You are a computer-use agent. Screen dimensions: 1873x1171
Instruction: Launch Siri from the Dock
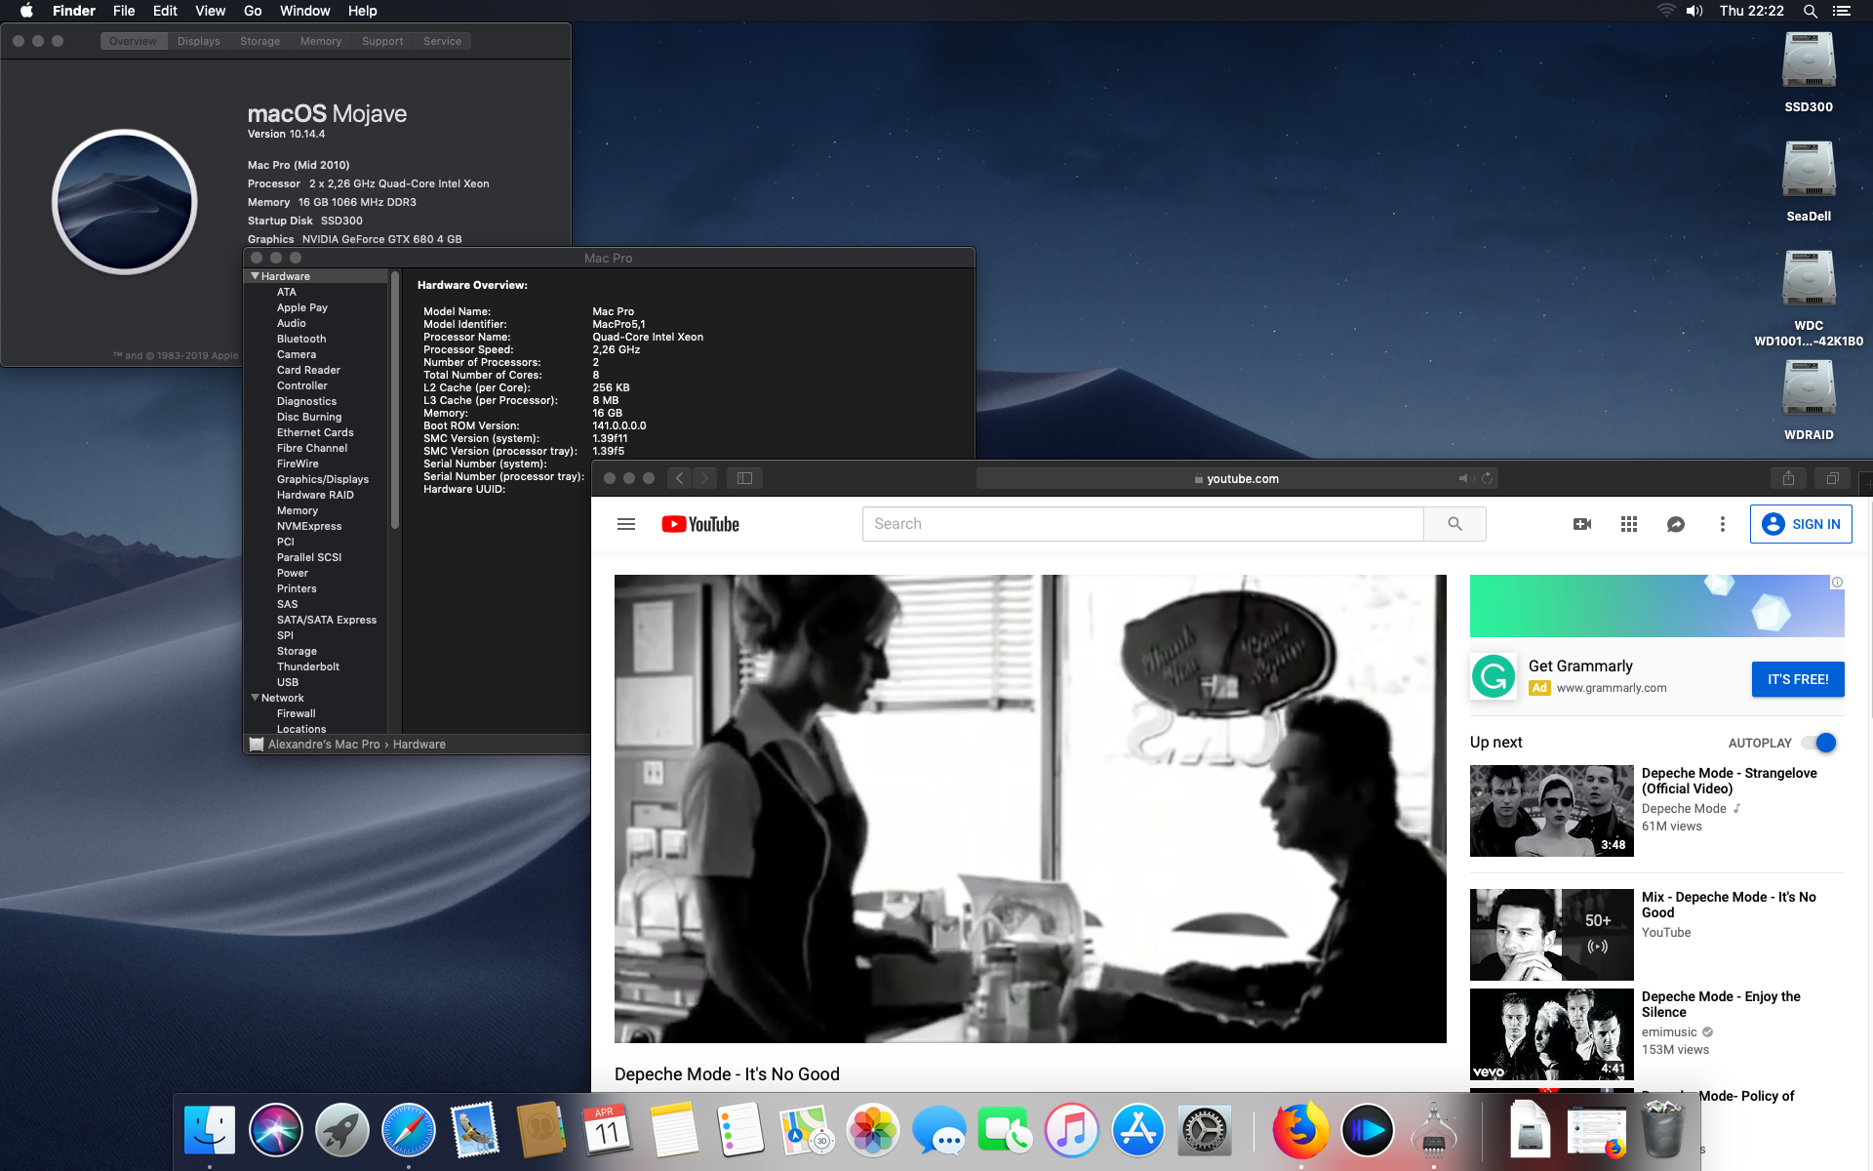(276, 1131)
